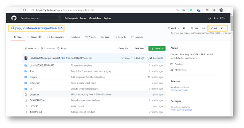The height and width of the screenshot is (128, 244).
Task: Reload the page with browser refresh icon
Action: click(x=25, y=10)
